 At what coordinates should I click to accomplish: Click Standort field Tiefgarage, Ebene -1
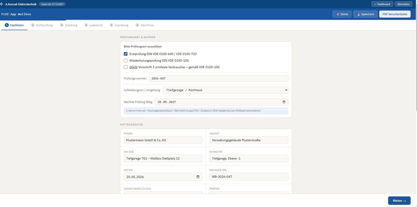coord(249,158)
